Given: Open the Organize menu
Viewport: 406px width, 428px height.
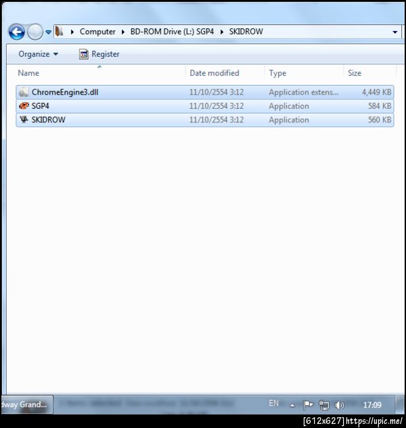Looking at the screenshot, I should [x=39, y=54].
